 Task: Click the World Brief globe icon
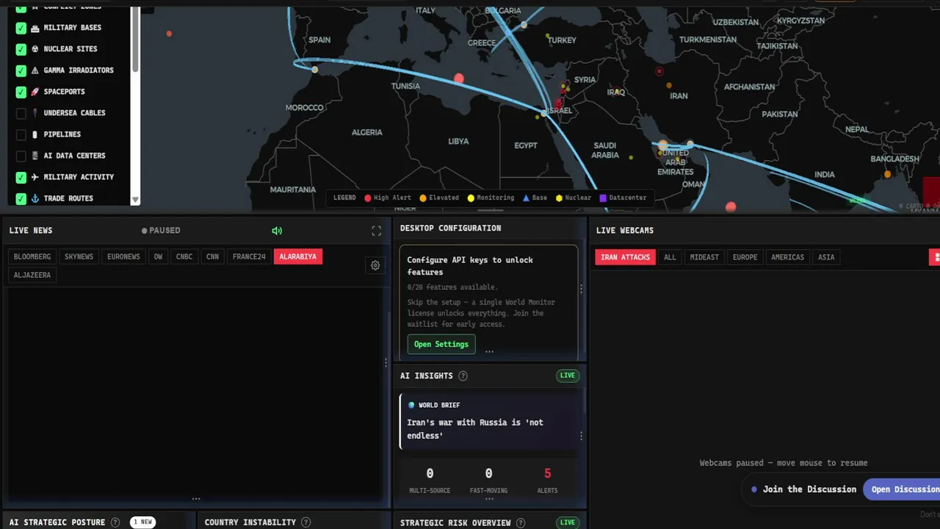tap(411, 405)
